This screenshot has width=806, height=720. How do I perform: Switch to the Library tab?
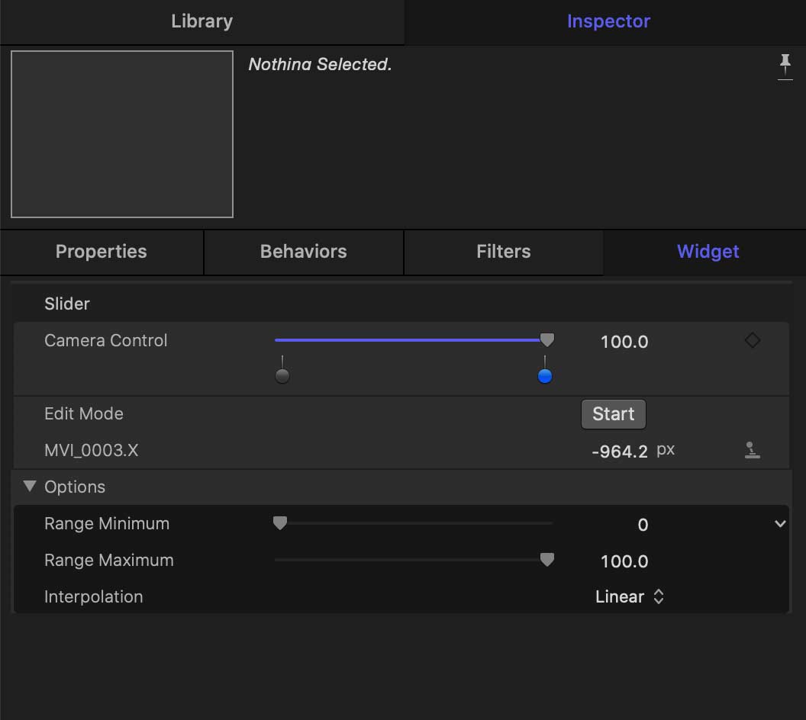pyautogui.click(x=202, y=21)
